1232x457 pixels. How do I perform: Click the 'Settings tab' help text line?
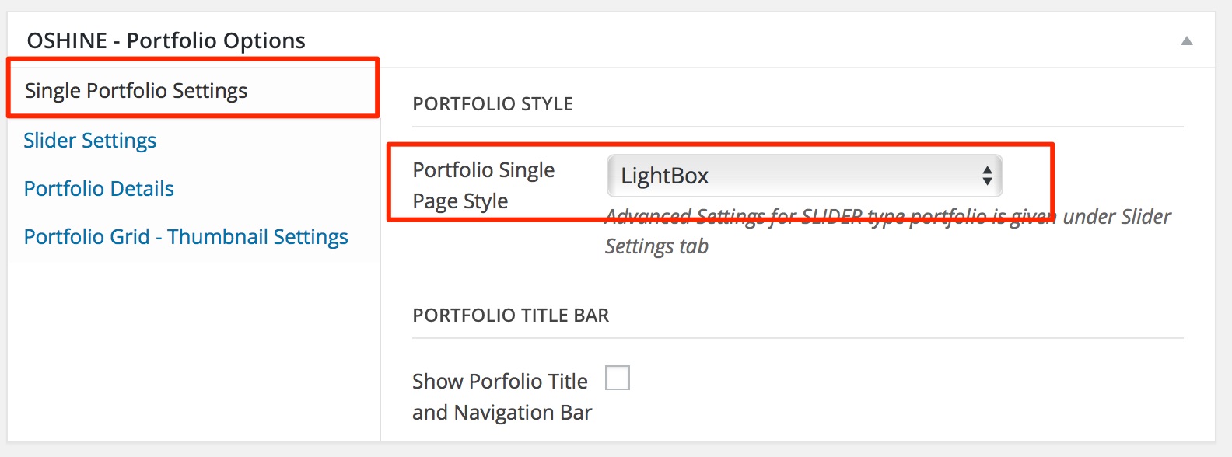[657, 246]
